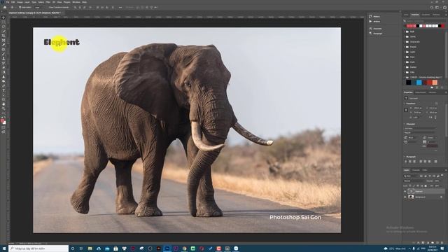Pick the peach swatch in Swatches panel

[x=435, y=83]
